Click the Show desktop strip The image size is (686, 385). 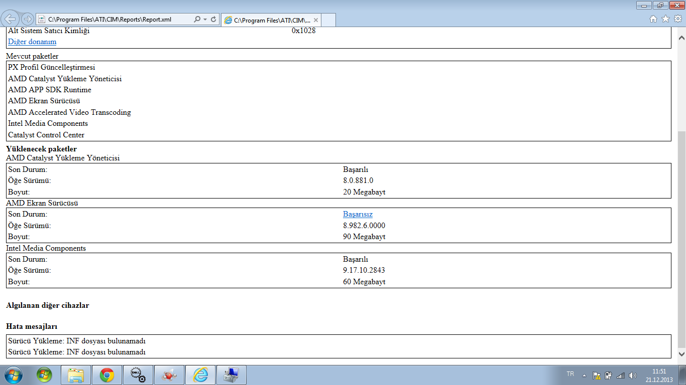click(x=682, y=375)
